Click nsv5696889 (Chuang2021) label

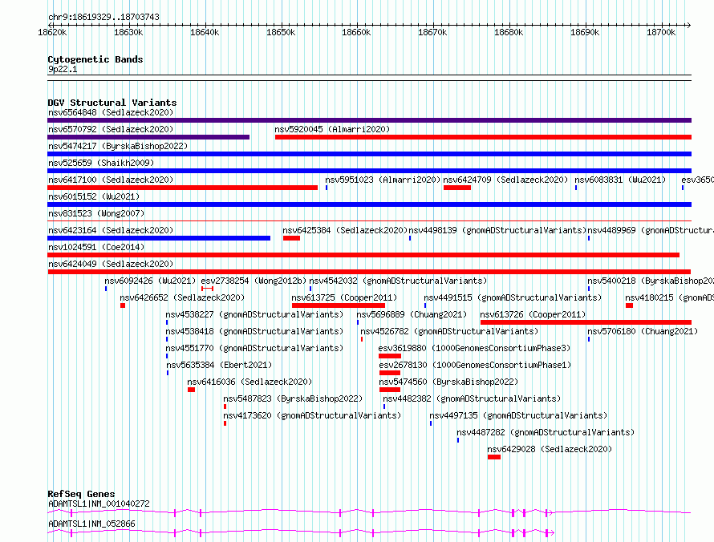[412, 314]
